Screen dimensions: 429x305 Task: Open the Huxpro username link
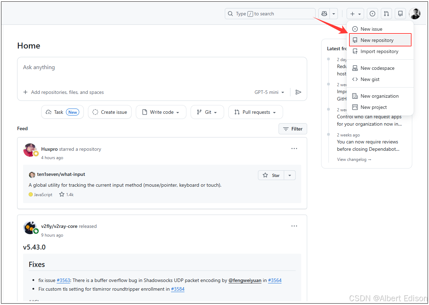(x=50, y=149)
